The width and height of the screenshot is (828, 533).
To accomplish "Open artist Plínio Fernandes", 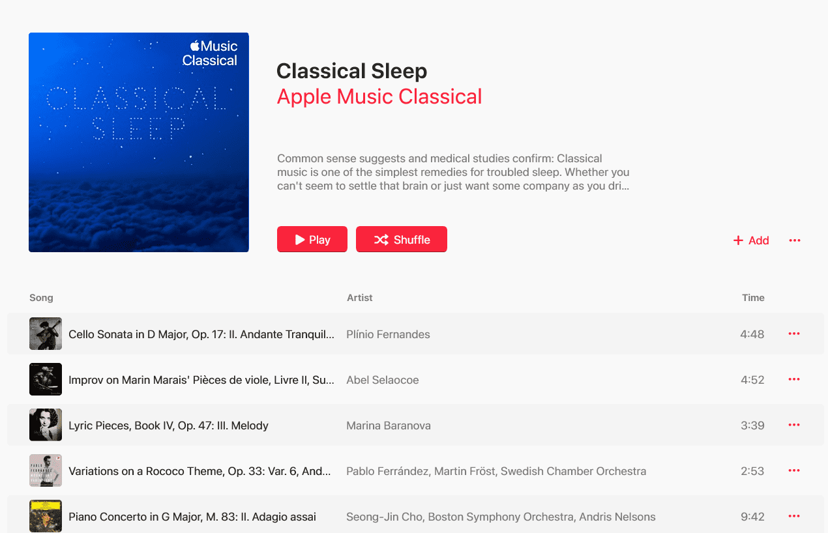I will [x=388, y=334].
